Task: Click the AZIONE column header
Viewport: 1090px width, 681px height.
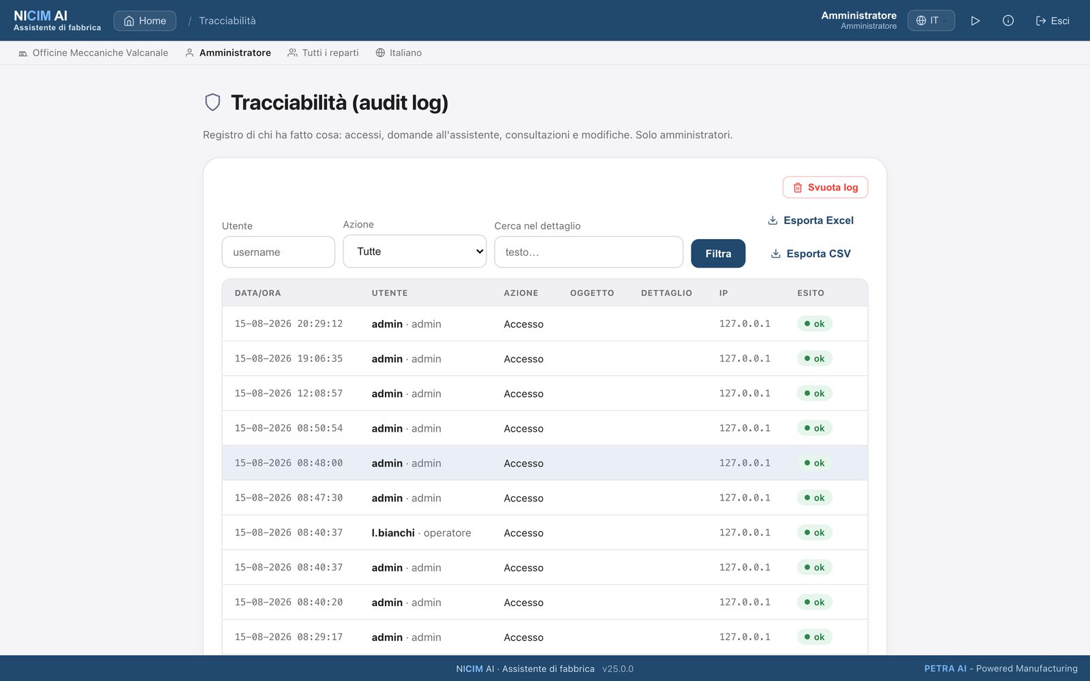Action: 521,293
